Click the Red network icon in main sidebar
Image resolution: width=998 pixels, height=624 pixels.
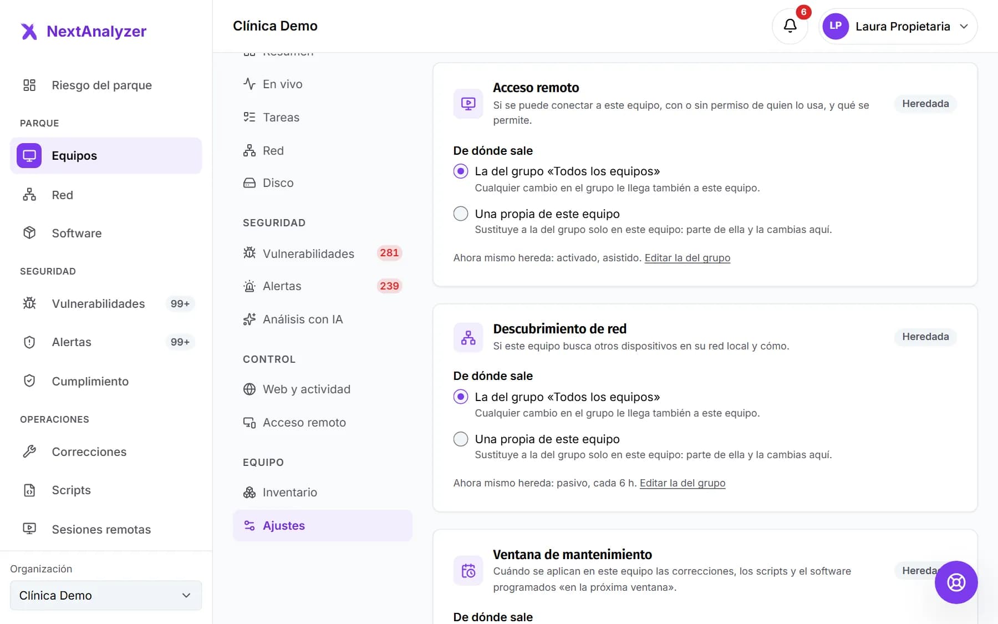29,195
